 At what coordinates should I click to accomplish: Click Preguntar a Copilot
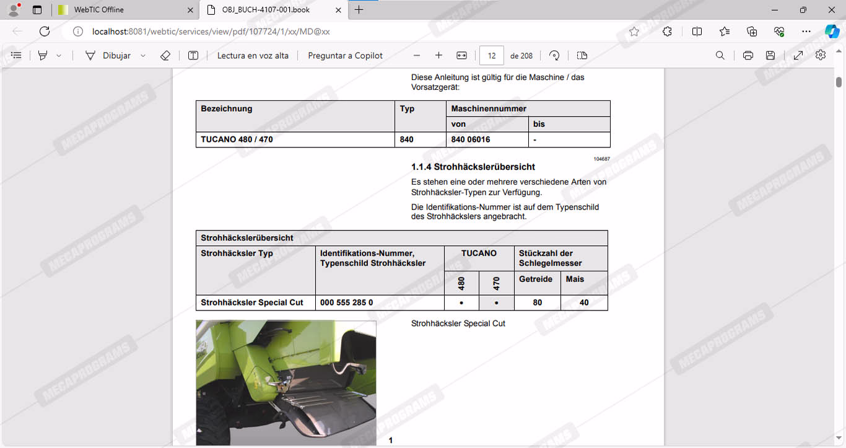coord(345,55)
